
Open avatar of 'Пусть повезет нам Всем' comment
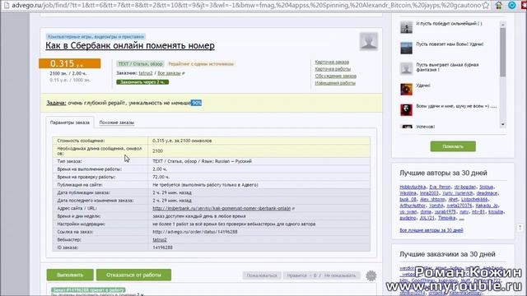point(406,48)
